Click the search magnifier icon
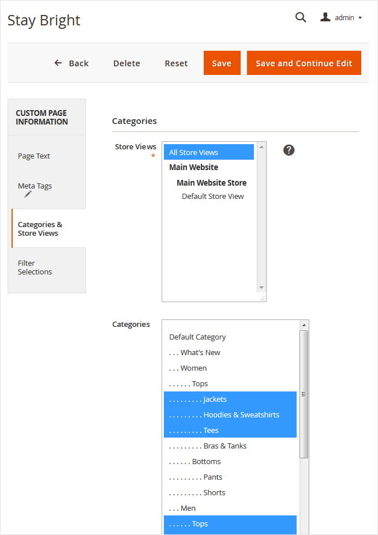This screenshot has height=535, width=378. pos(301,17)
